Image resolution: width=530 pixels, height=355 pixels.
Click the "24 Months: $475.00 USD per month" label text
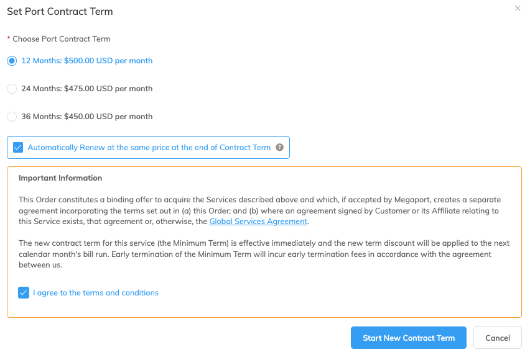(x=87, y=89)
